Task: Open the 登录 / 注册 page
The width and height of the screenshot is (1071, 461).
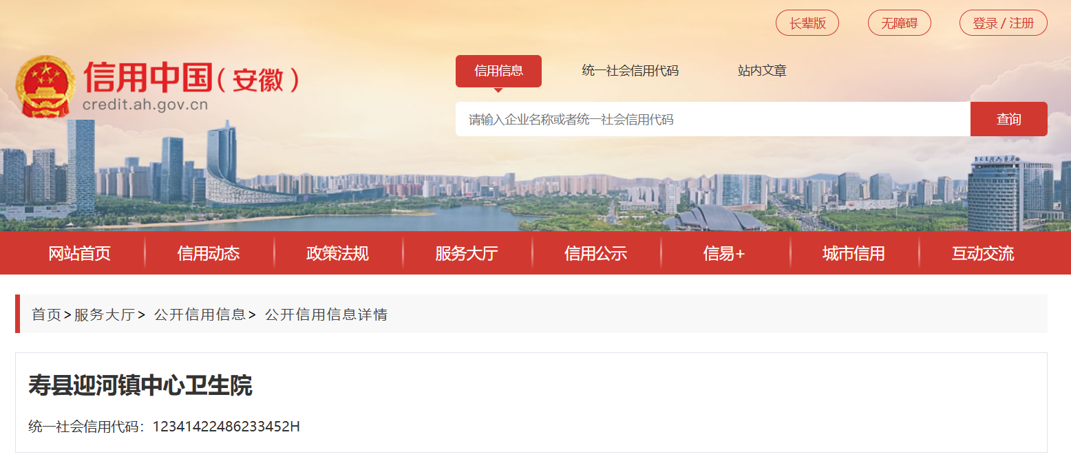Action: click(x=1004, y=23)
